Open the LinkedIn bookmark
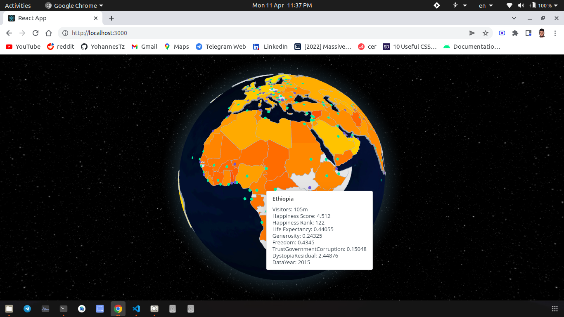The height and width of the screenshot is (317, 564). (270, 47)
